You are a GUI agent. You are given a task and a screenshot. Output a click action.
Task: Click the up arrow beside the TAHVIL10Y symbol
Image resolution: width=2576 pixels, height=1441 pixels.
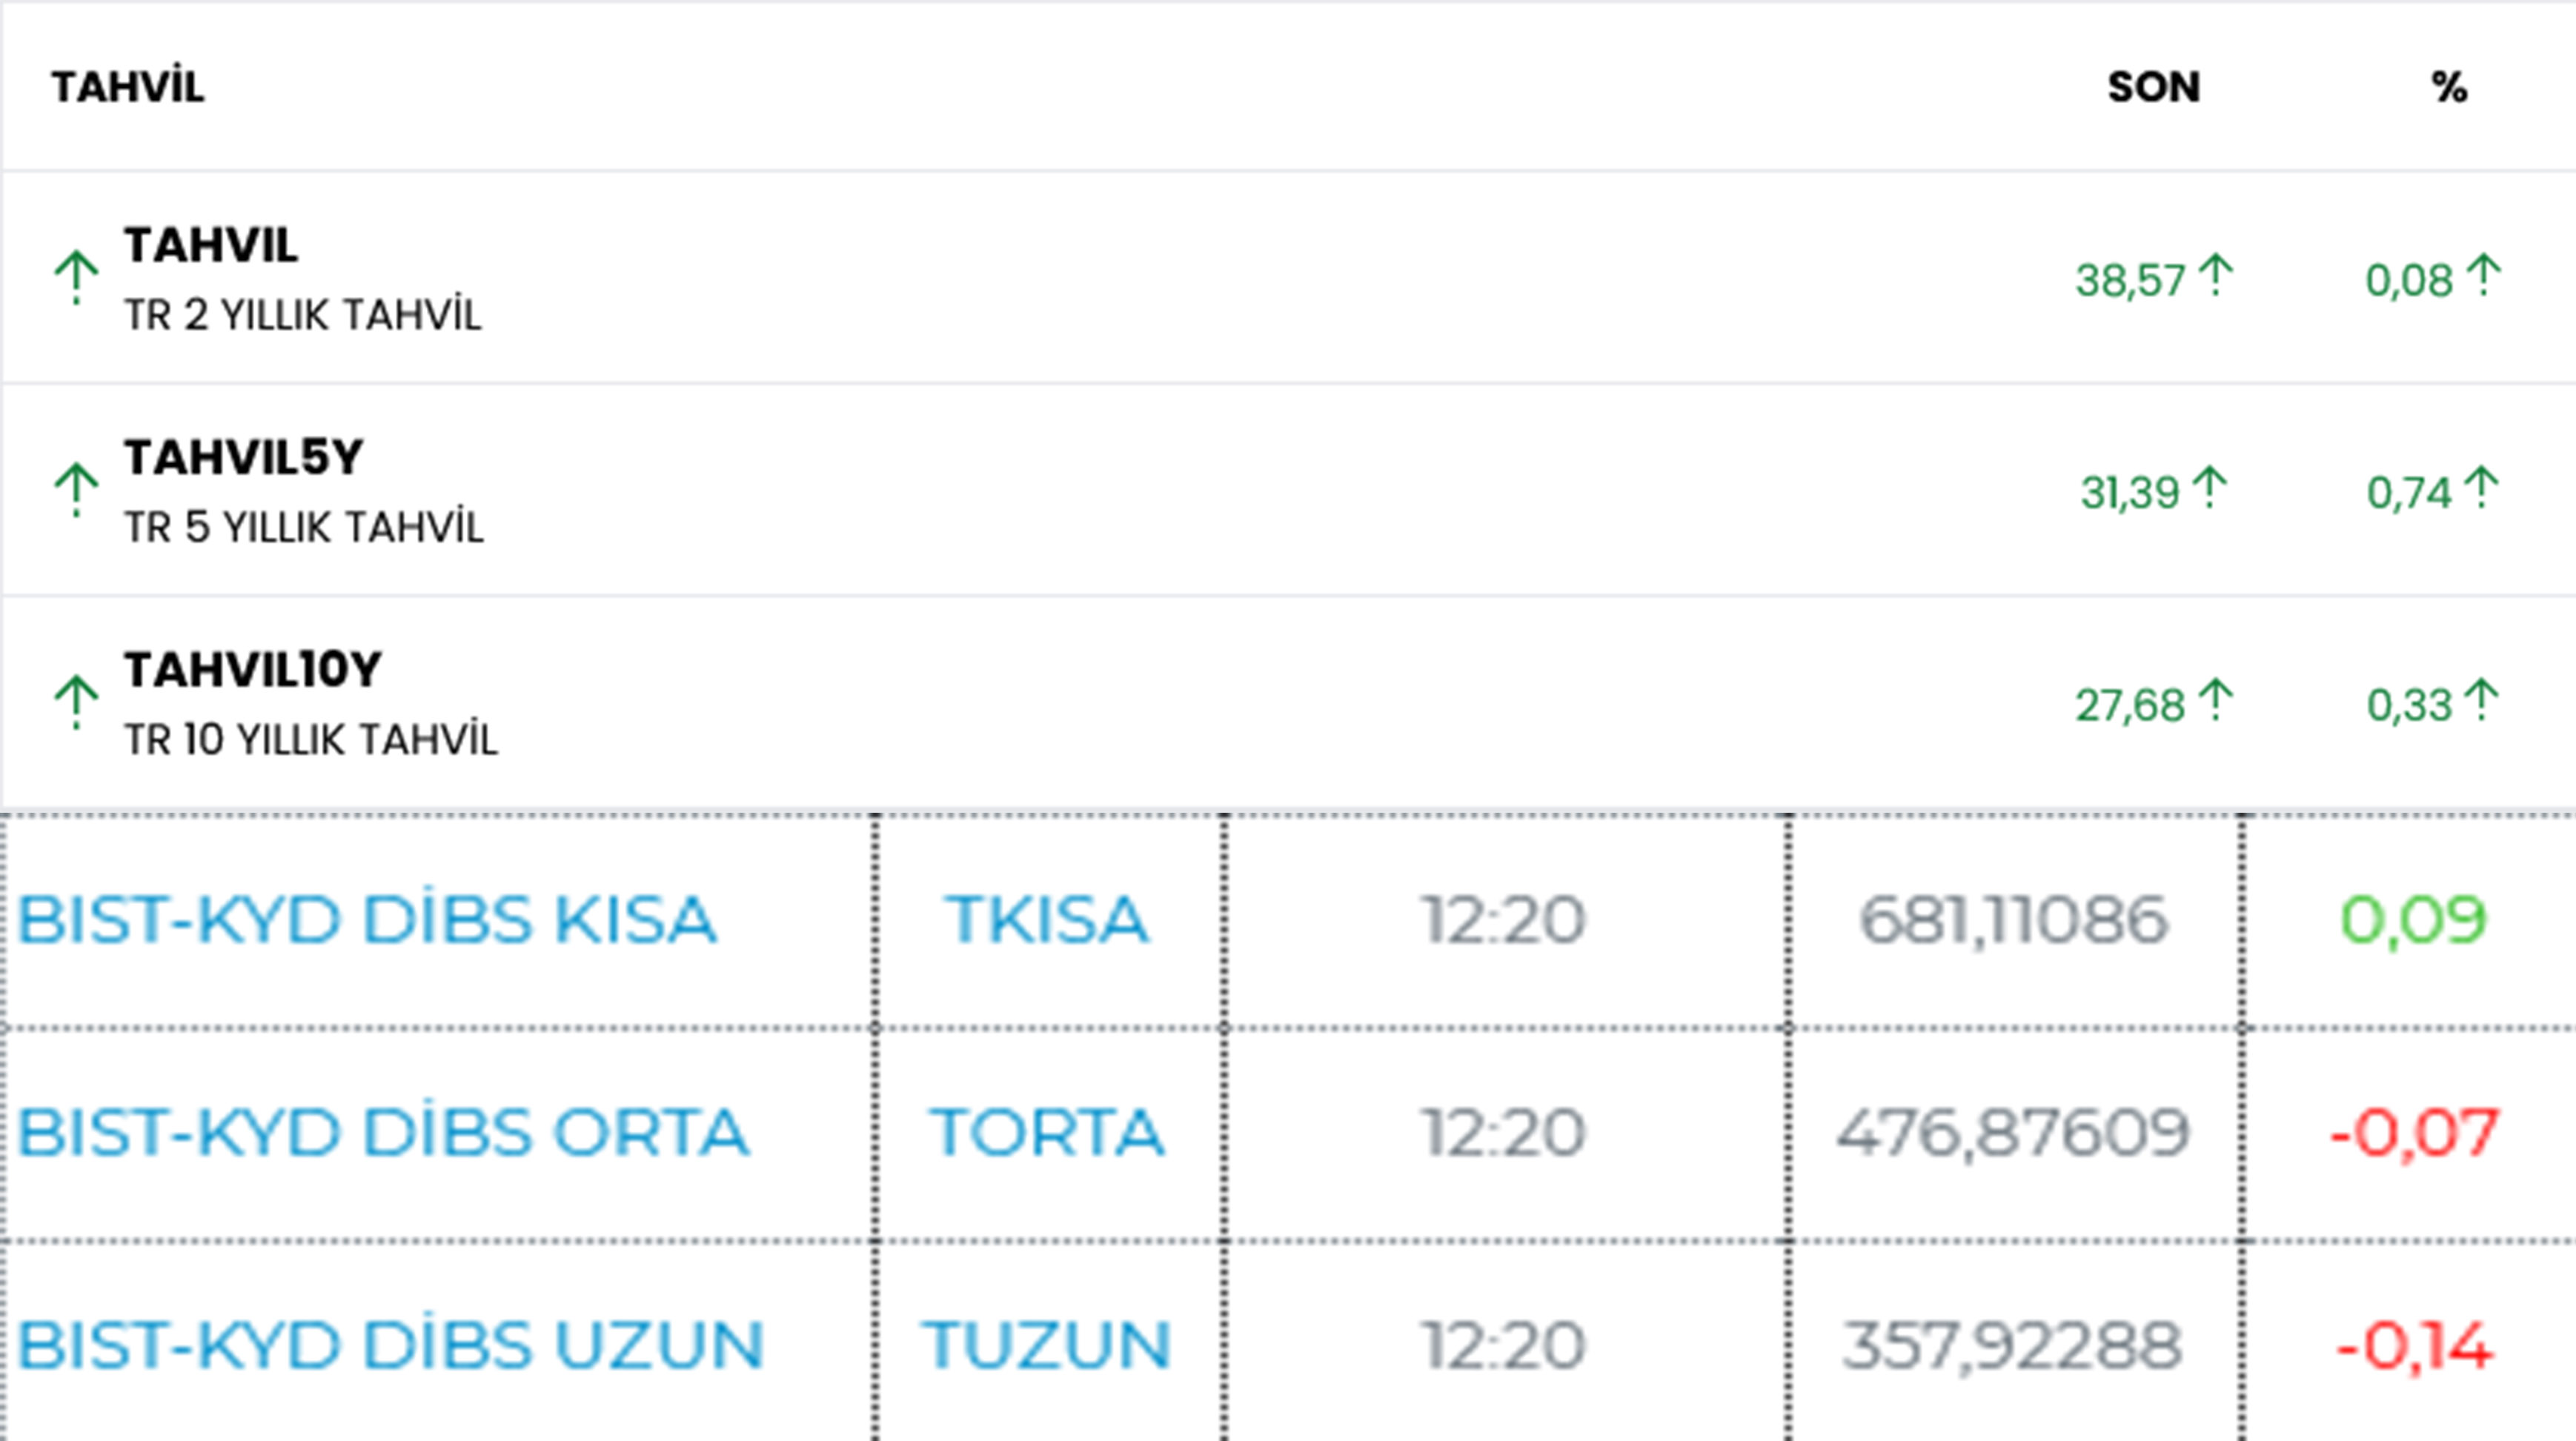click(76, 702)
